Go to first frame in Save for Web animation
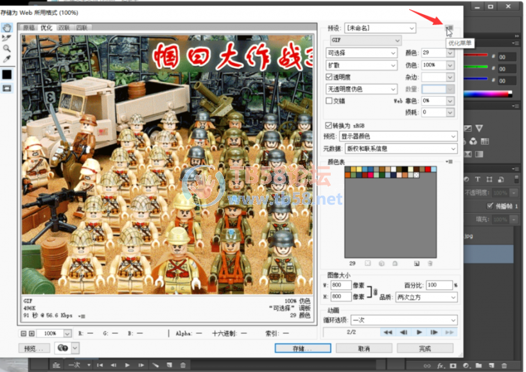 (388, 332)
